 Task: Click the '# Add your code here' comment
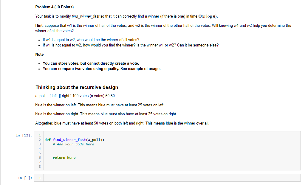tap(73, 144)
